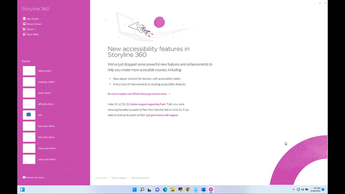Screen dimensions: 345x194
Task: Click the New Project icon
Action: 24,19
